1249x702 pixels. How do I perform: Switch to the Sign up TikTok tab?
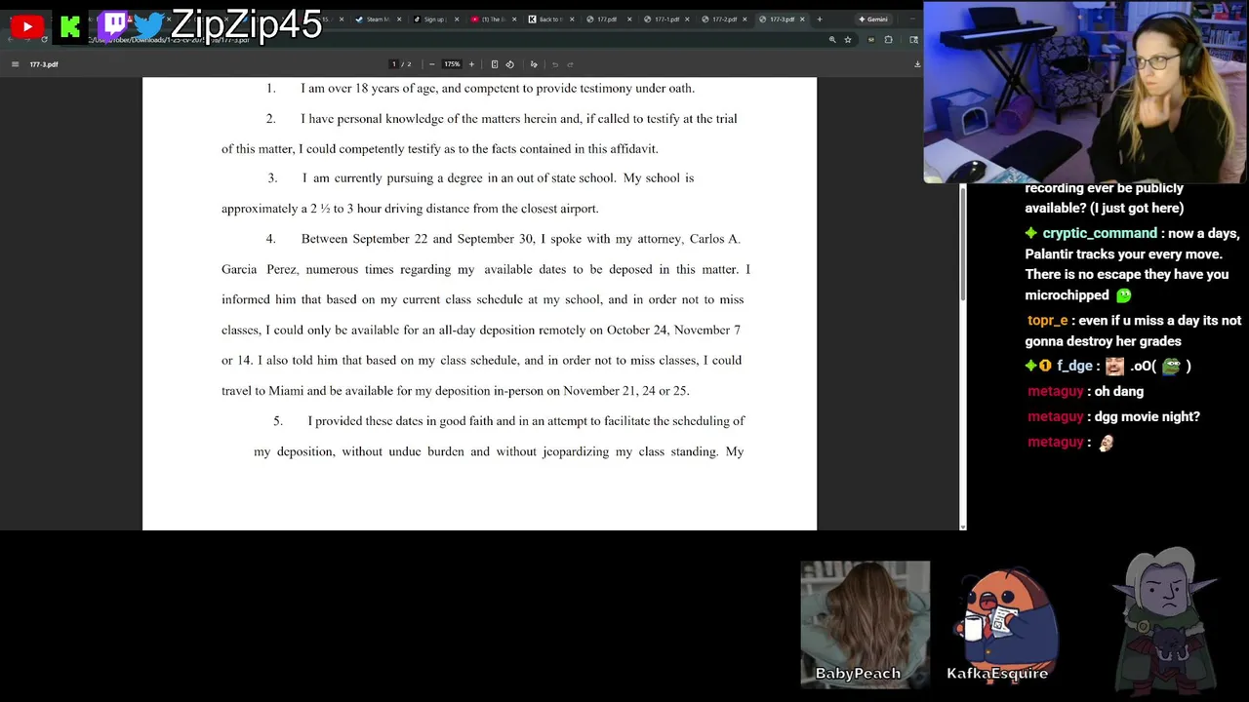433,19
